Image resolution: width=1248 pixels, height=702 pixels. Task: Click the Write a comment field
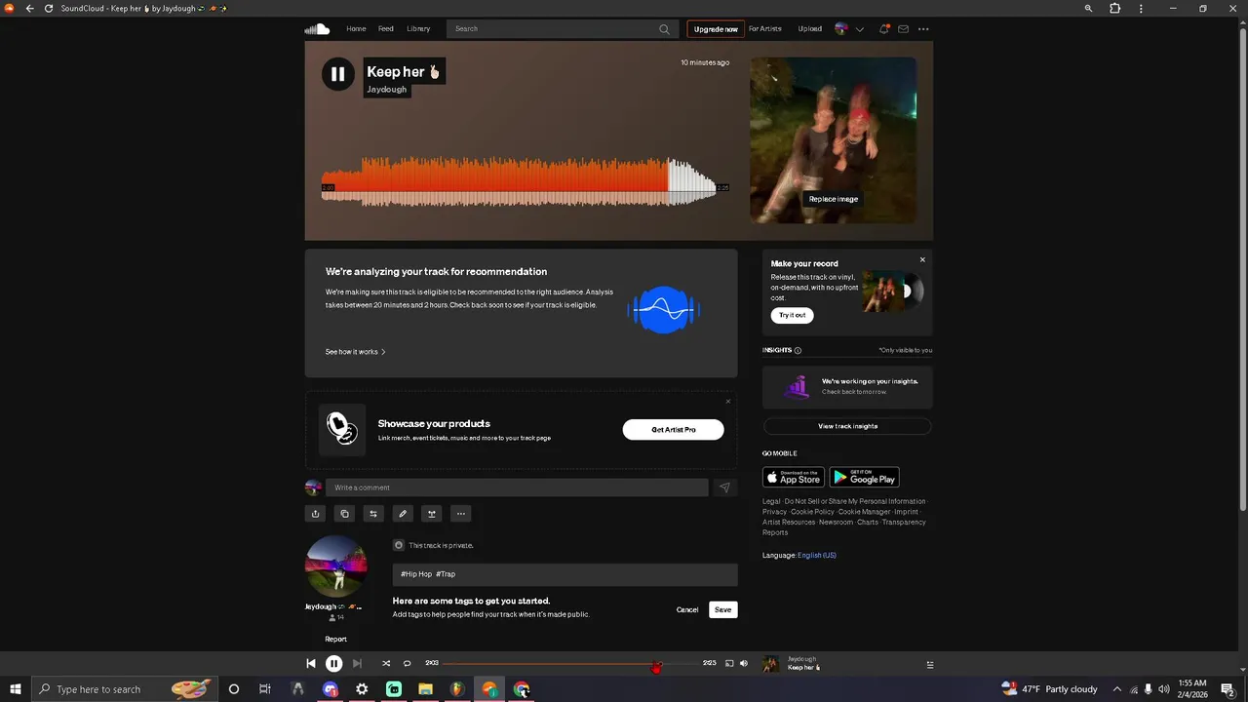pos(517,487)
